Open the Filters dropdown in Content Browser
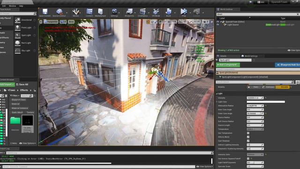The height and width of the screenshot is (169, 300). (x=15, y=96)
